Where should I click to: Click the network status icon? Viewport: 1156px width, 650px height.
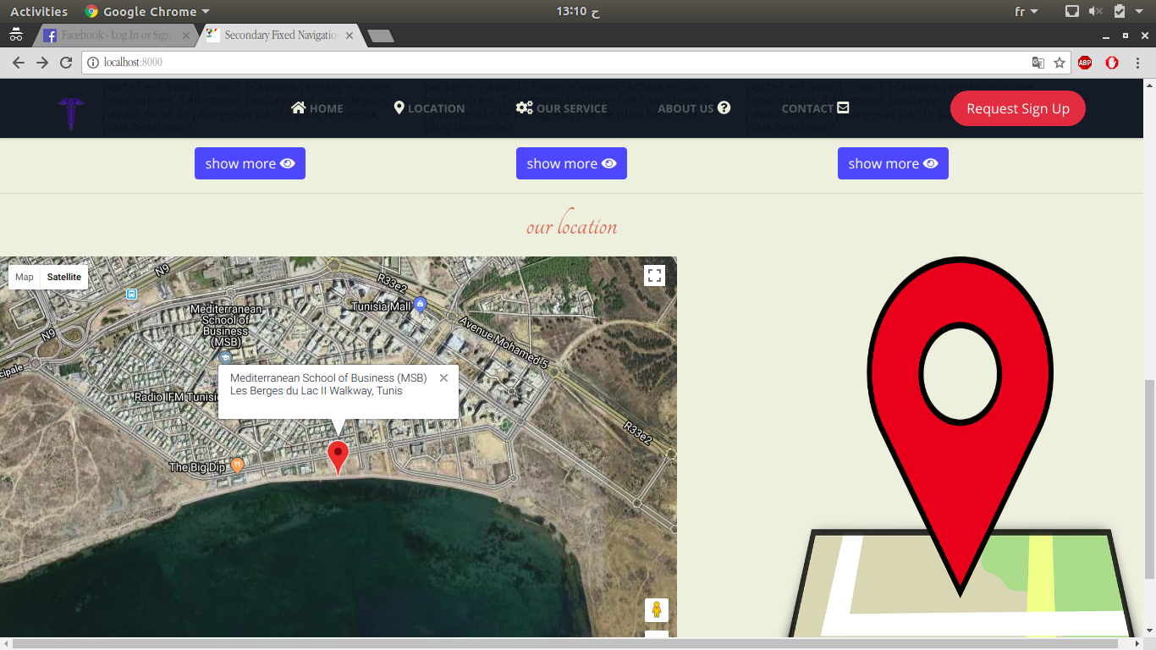pos(1072,12)
